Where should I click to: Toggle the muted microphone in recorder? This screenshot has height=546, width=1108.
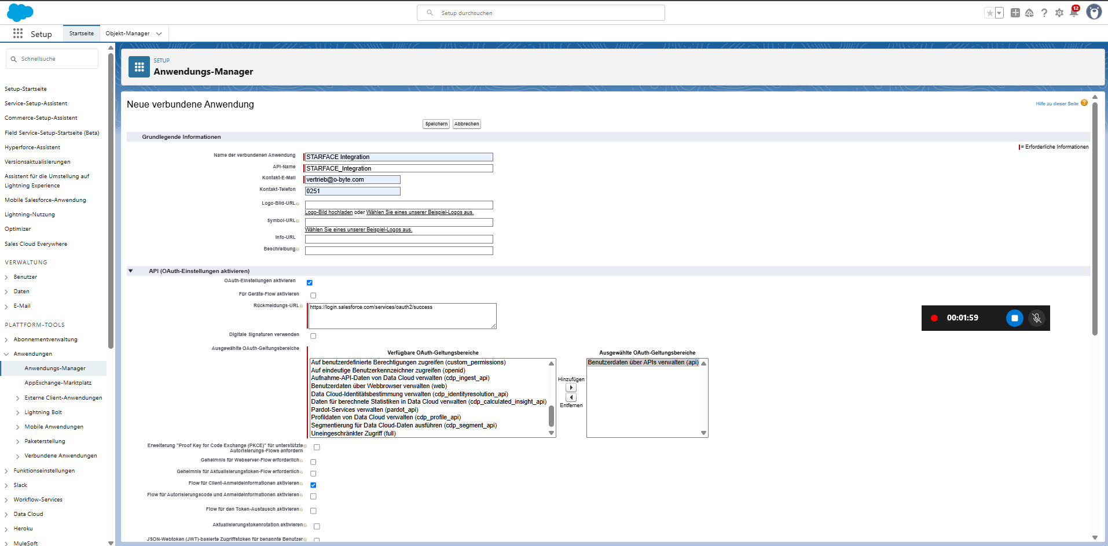pos(1037,318)
